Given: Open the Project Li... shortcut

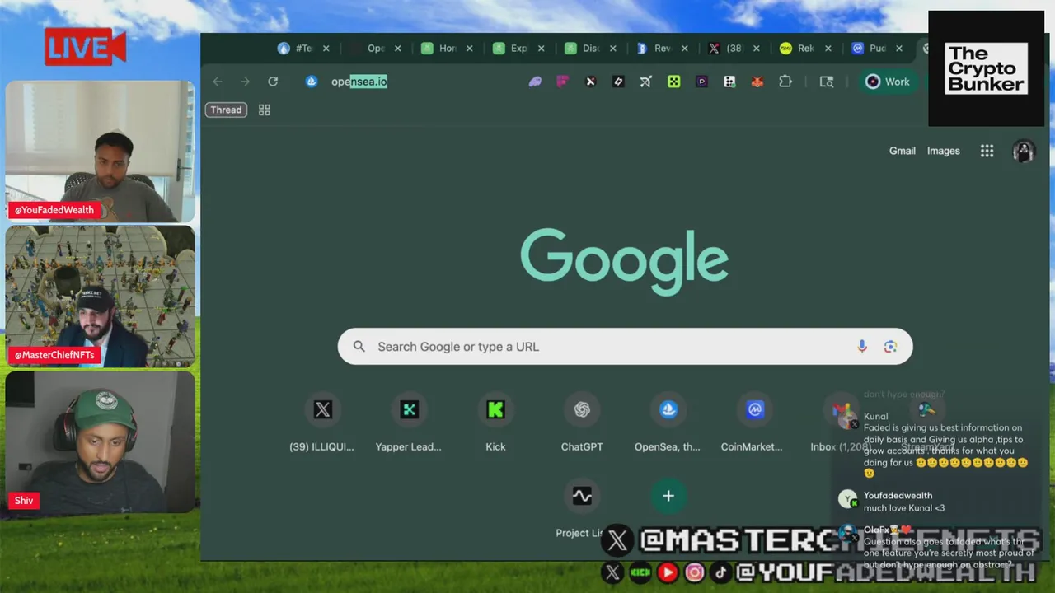Looking at the screenshot, I should click(582, 510).
